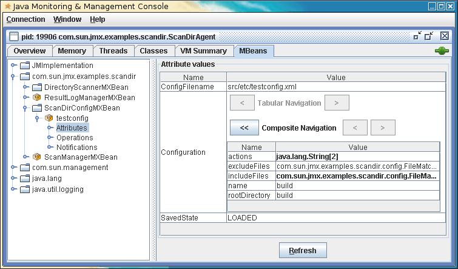
Task: Open the java.lang.String[2] actions value
Action: (357, 157)
